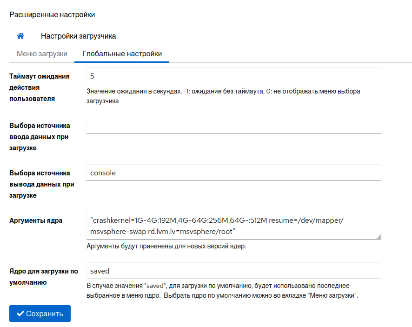Screen dimensions: 412x327
Task: Click the checkmark icon on Сохранить
Action: pos(20,314)
